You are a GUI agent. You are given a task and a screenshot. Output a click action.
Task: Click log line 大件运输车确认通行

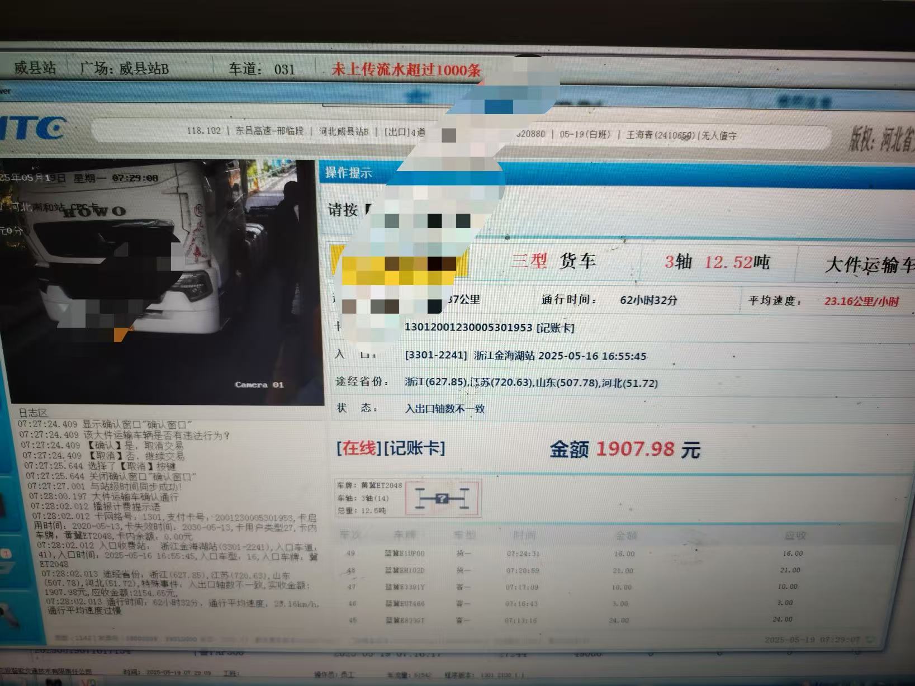(x=104, y=497)
